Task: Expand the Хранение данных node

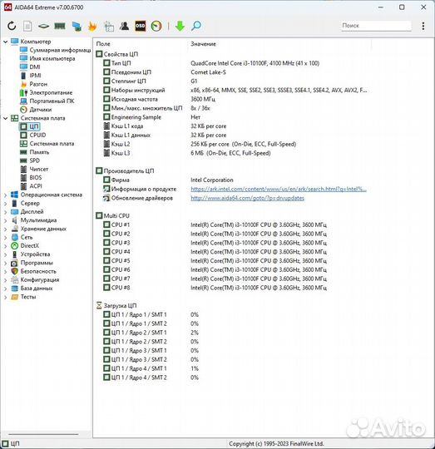Action: (x=5, y=229)
